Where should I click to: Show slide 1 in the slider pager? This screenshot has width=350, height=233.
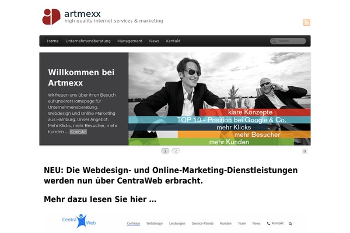(x=165, y=151)
